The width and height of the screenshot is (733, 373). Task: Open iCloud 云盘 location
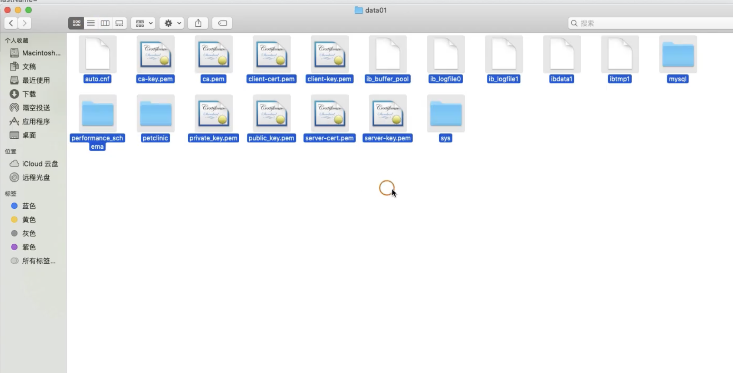click(40, 164)
